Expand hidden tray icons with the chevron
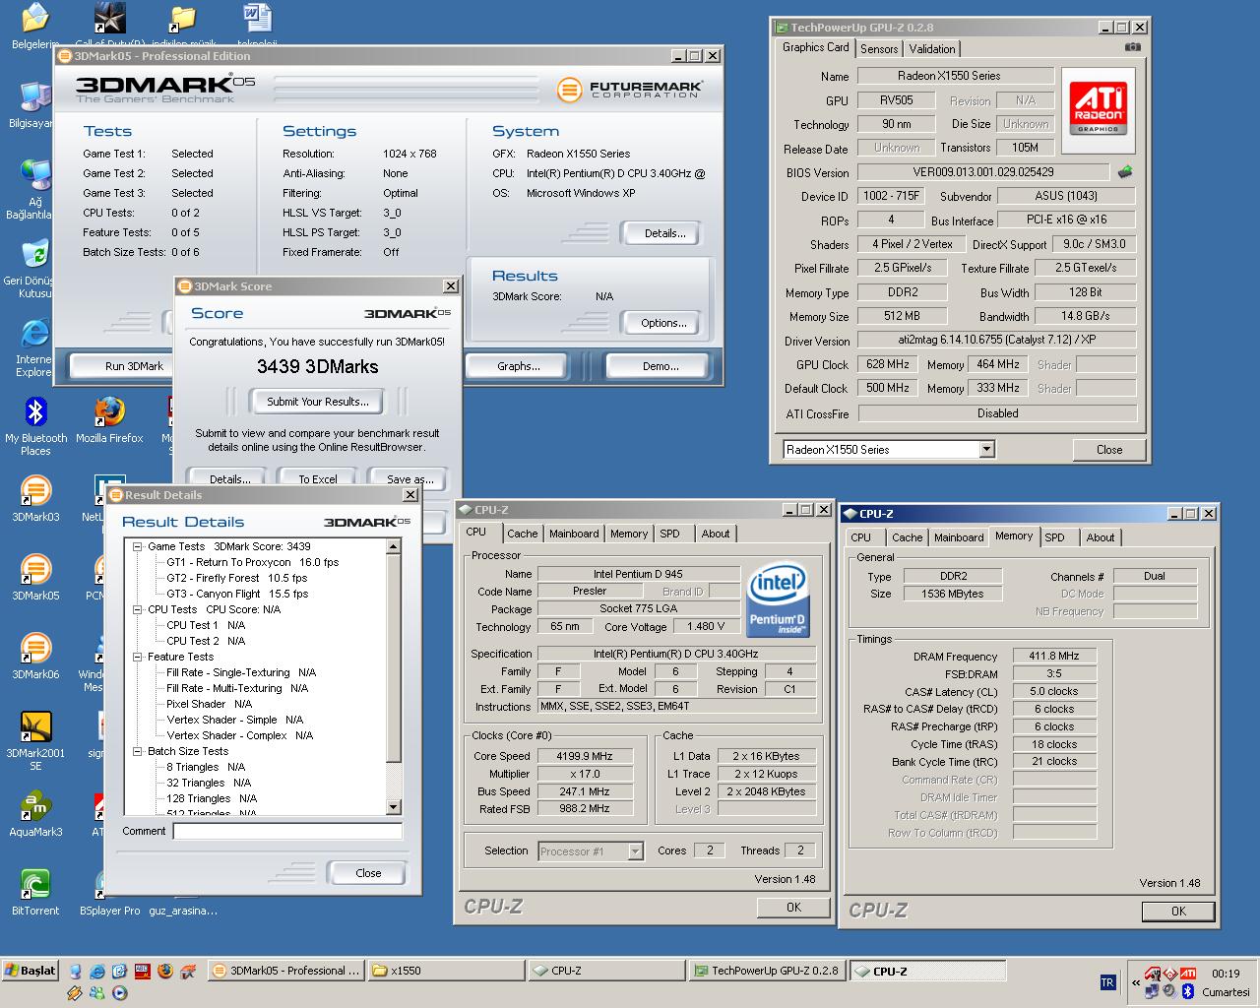1260x1008 pixels. point(1135,982)
